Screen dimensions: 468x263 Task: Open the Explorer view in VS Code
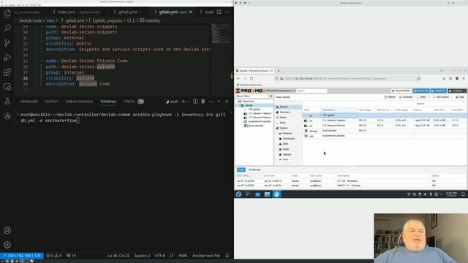[x=7, y=14]
